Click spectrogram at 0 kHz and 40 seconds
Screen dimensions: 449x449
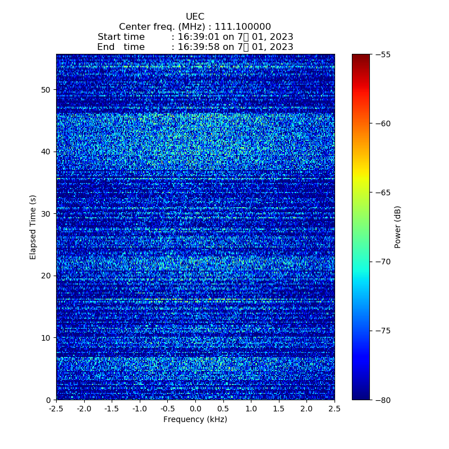click(195, 152)
